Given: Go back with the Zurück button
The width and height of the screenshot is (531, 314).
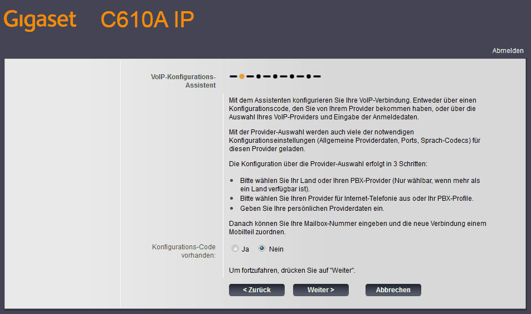Looking at the screenshot, I should coord(257,290).
